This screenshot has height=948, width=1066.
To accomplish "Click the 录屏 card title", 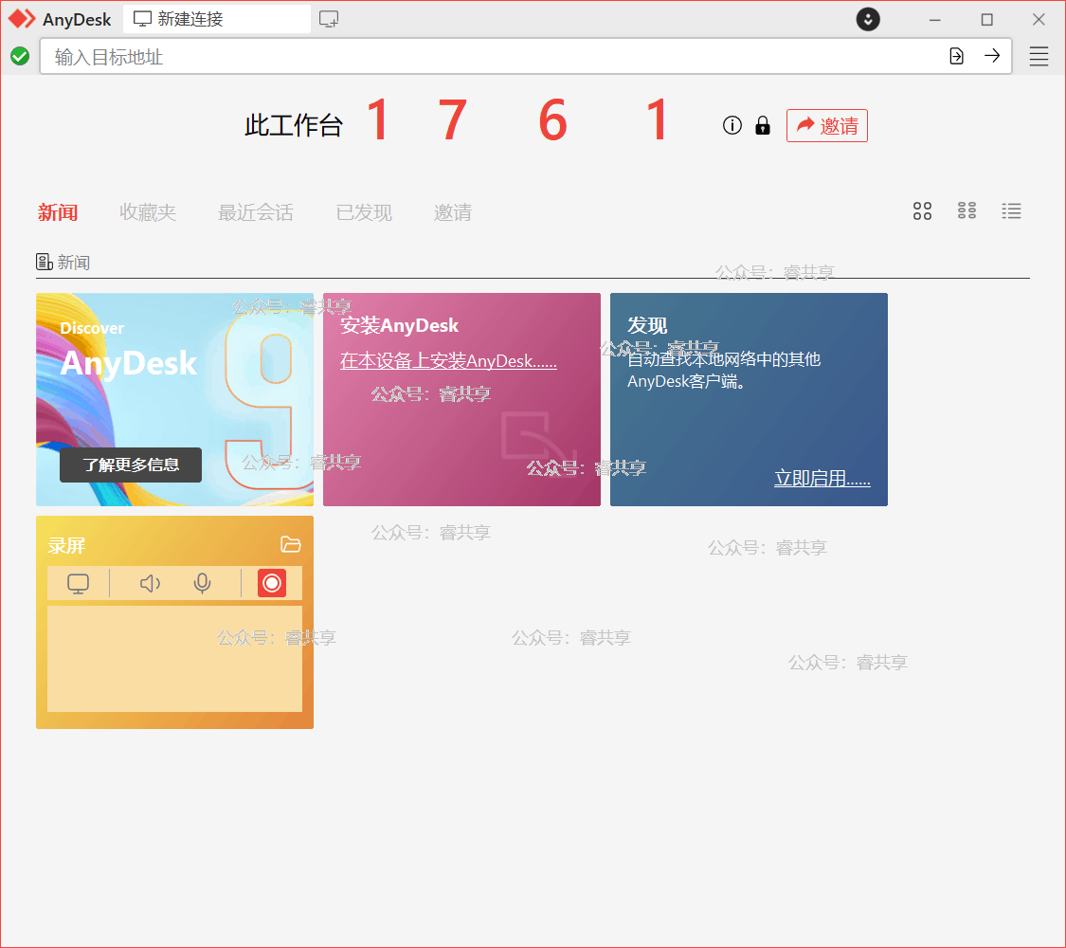I will [x=66, y=545].
